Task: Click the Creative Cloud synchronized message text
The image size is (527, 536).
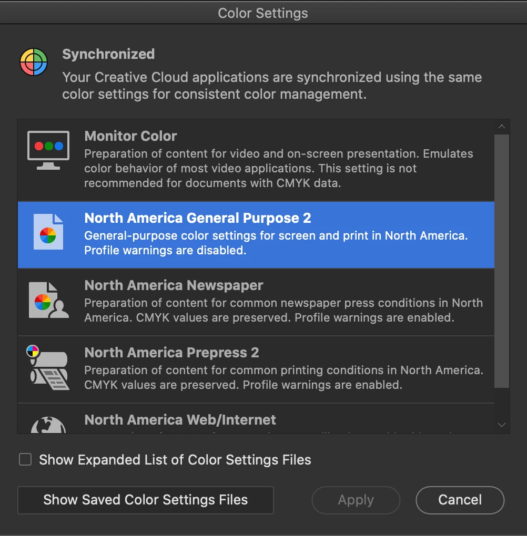Action: pos(272,86)
